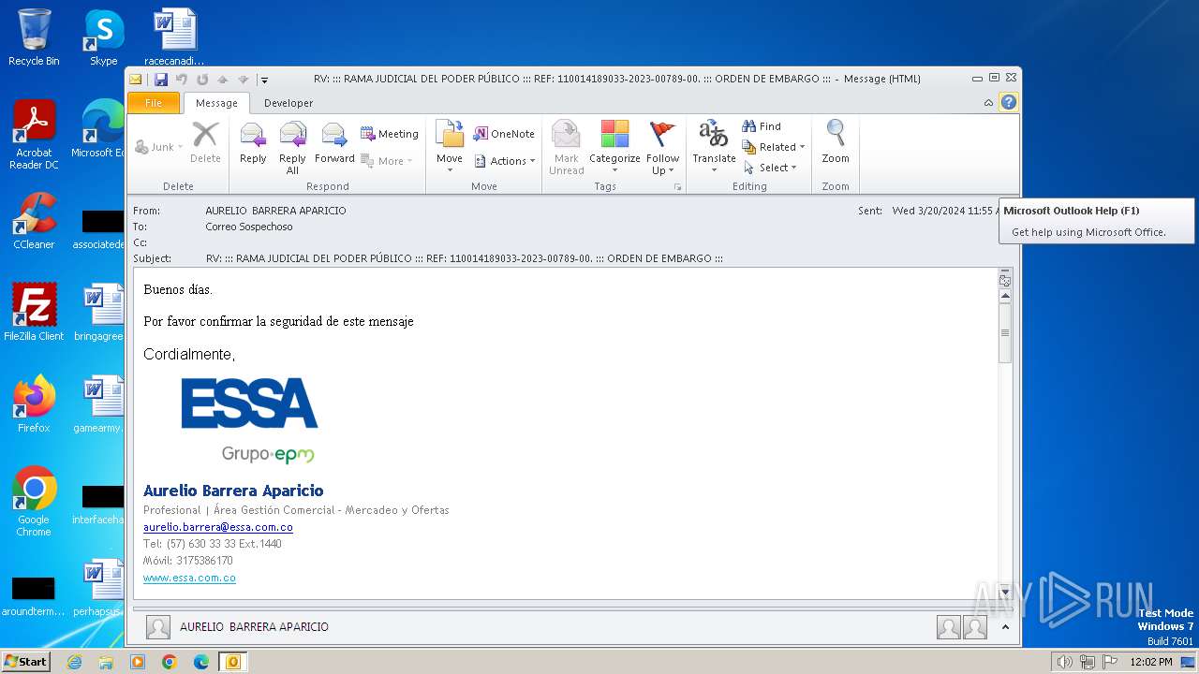Open Microsoft Outlook Help

point(1009,103)
